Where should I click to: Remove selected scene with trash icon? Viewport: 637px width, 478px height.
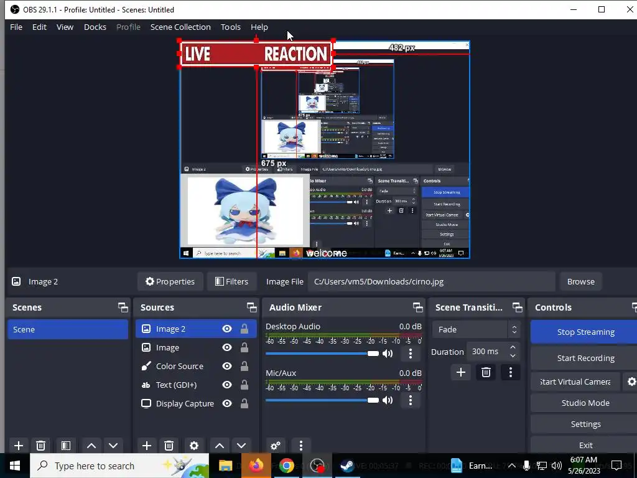point(40,446)
